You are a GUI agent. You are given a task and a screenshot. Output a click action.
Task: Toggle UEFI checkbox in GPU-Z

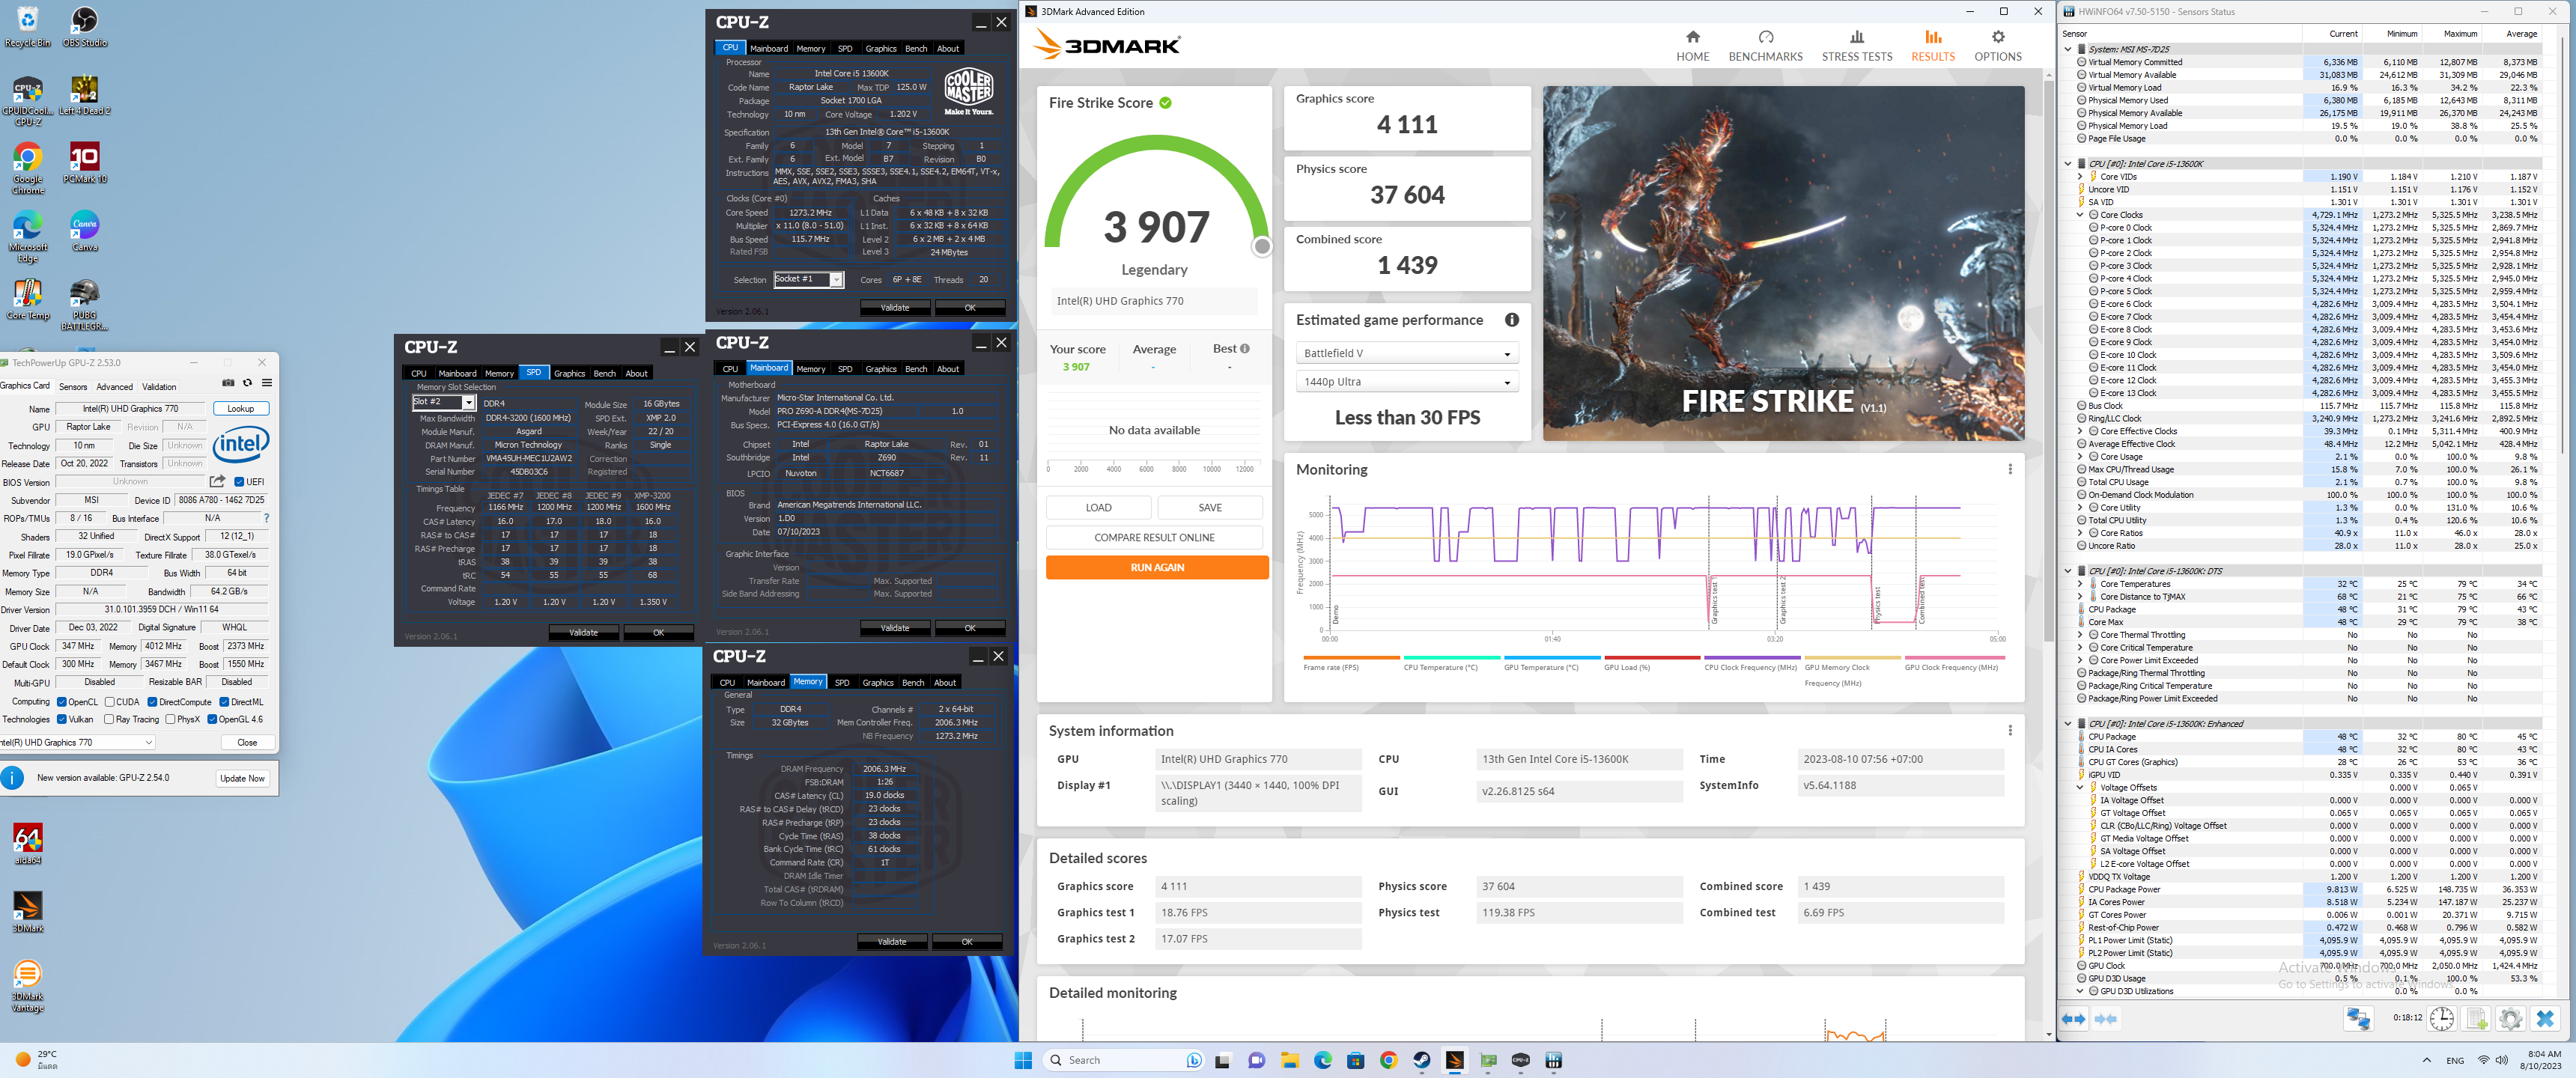[x=239, y=482]
